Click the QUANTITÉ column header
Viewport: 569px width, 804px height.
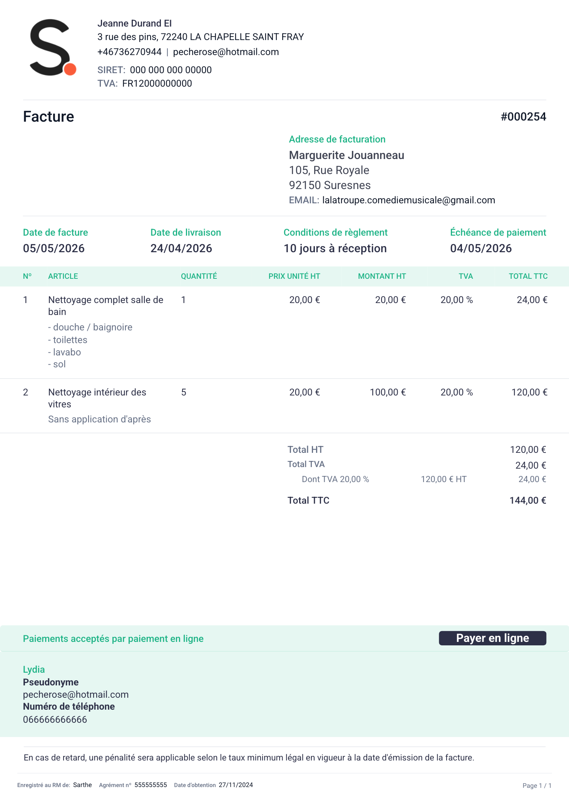[x=199, y=276]
